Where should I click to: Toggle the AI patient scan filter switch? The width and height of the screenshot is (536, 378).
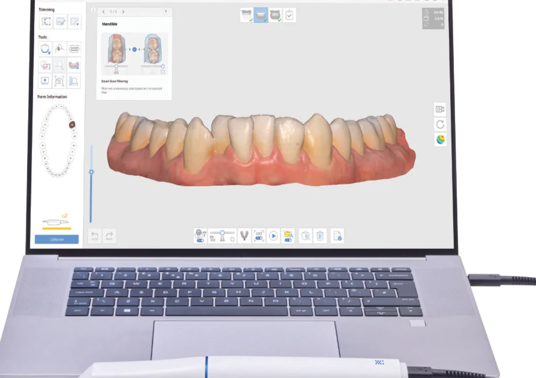click(x=200, y=236)
